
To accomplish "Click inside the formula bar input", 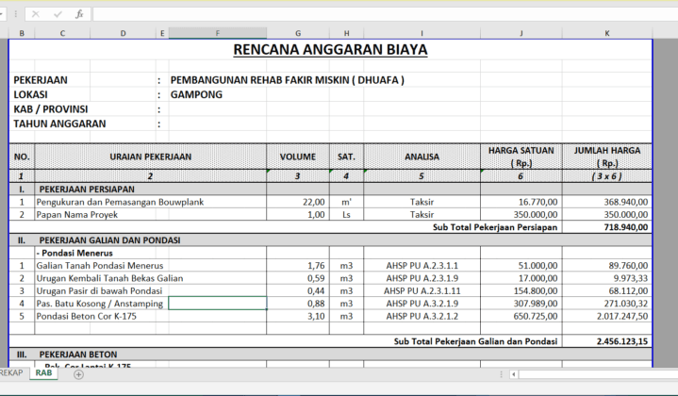I will pos(377,14).
